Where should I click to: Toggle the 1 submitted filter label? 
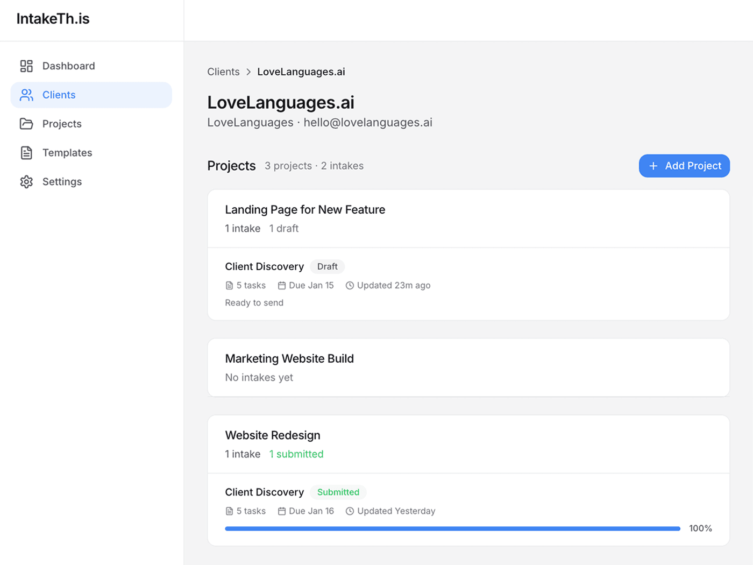point(296,454)
